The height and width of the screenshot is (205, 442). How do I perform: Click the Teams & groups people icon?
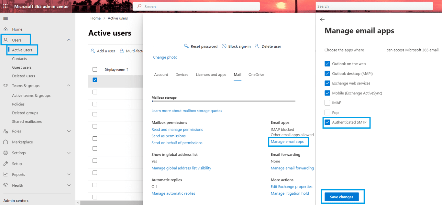point(6,86)
